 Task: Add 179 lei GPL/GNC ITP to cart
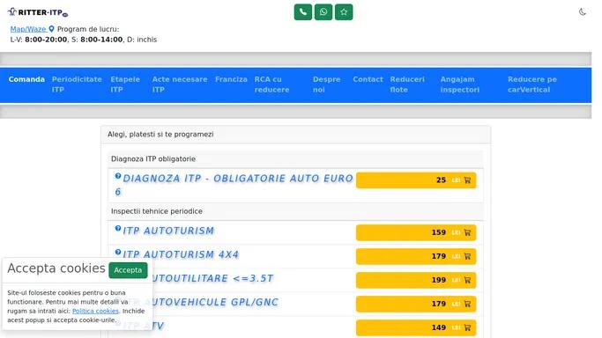pyautogui.click(x=416, y=304)
